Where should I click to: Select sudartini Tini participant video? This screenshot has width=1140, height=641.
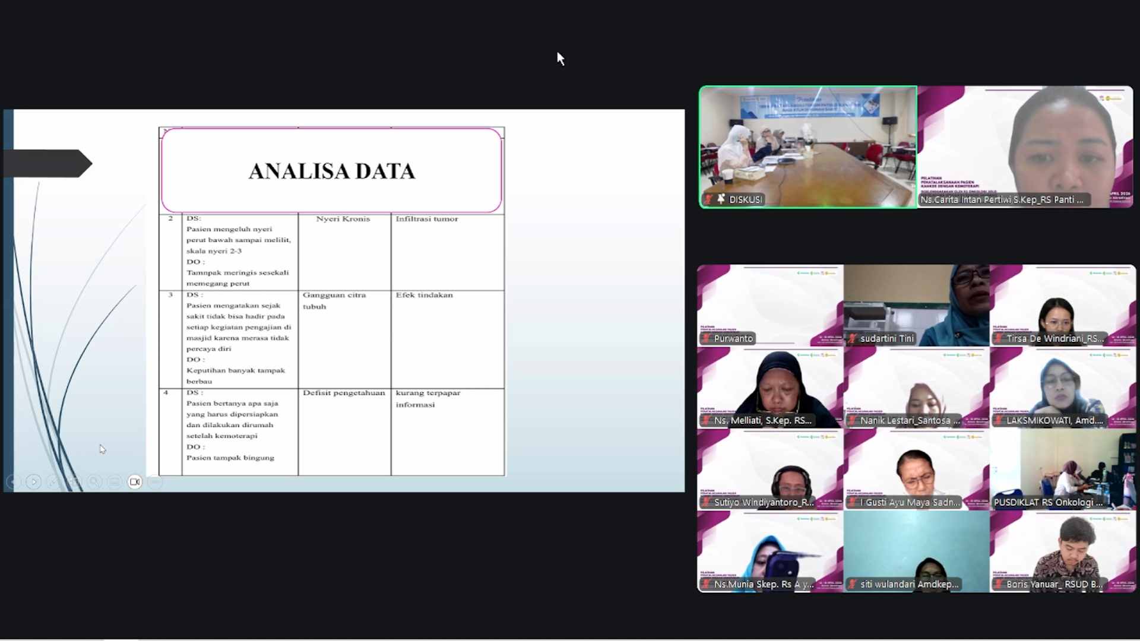[x=917, y=306]
